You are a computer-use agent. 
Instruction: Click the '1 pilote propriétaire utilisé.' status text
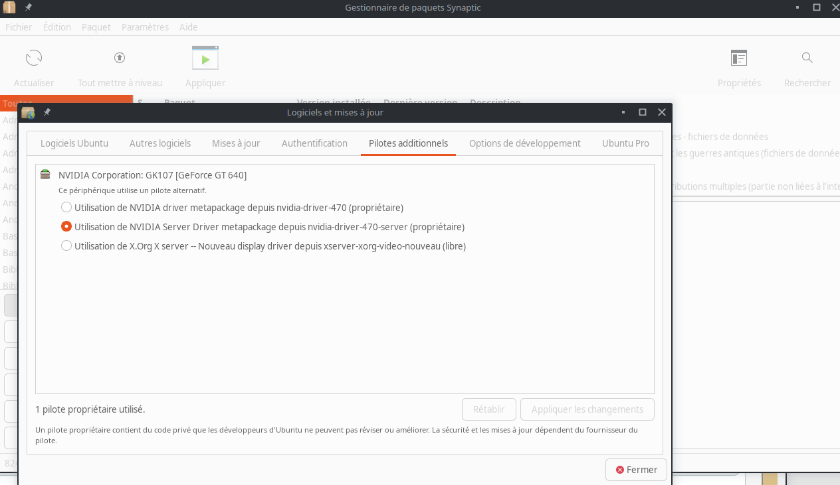click(90, 409)
